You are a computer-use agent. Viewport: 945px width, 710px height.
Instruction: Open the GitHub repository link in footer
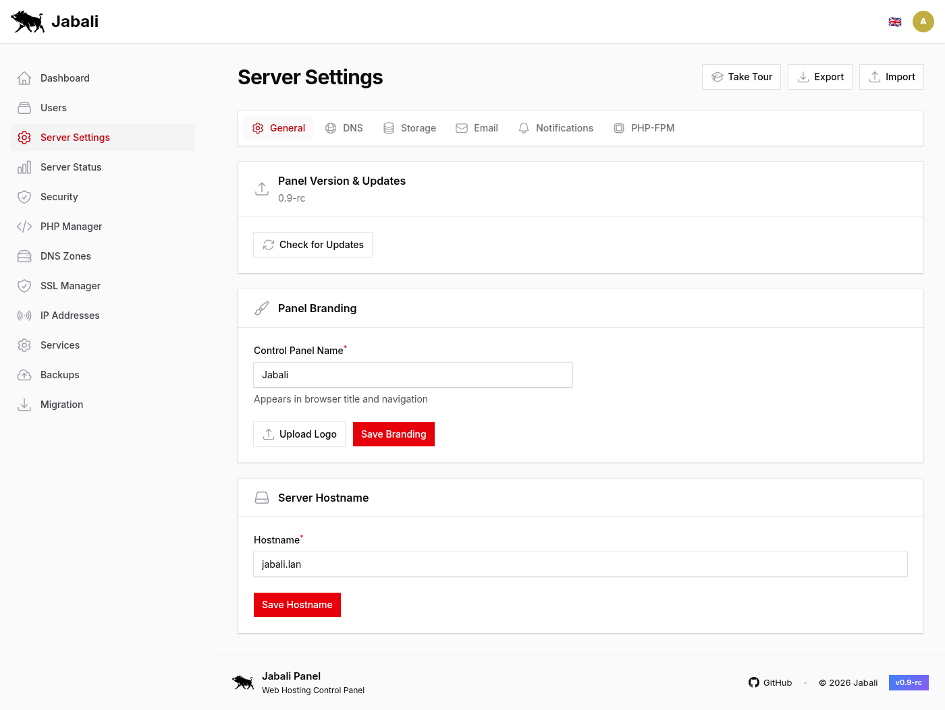tap(770, 682)
